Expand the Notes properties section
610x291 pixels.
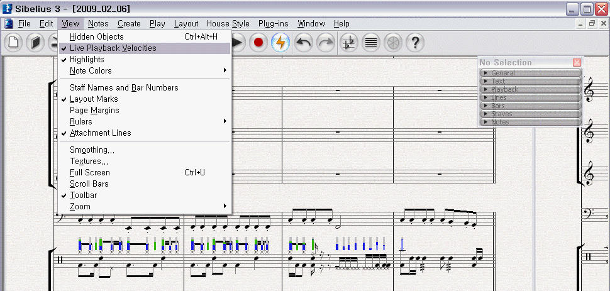point(530,122)
